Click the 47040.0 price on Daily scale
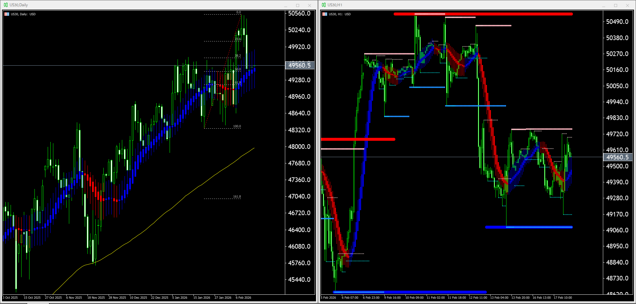 point(299,197)
